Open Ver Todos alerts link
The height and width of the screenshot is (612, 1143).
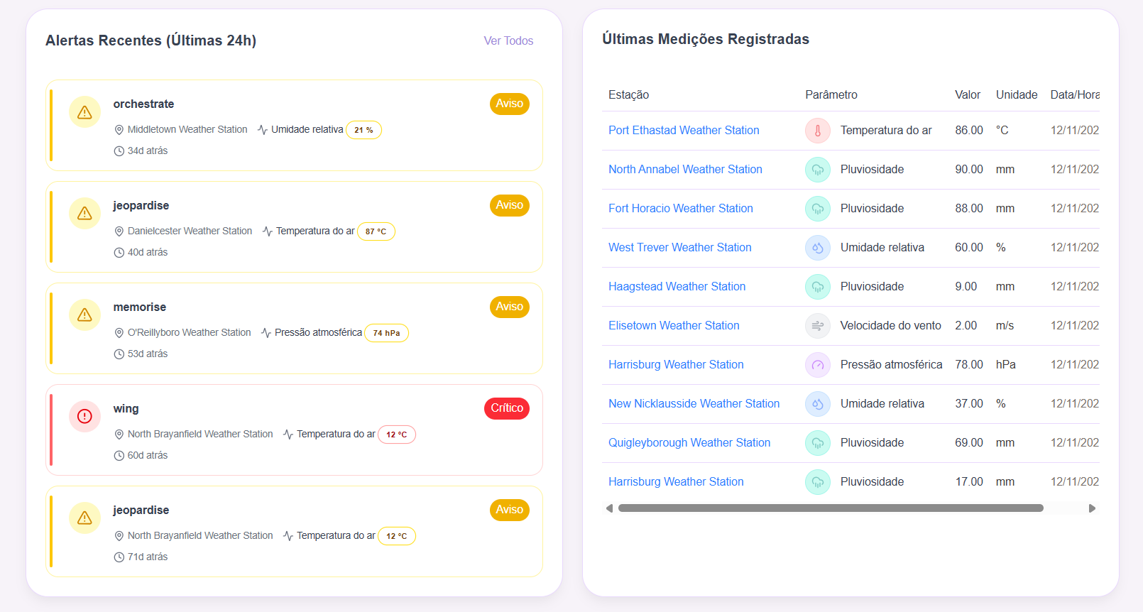point(508,41)
